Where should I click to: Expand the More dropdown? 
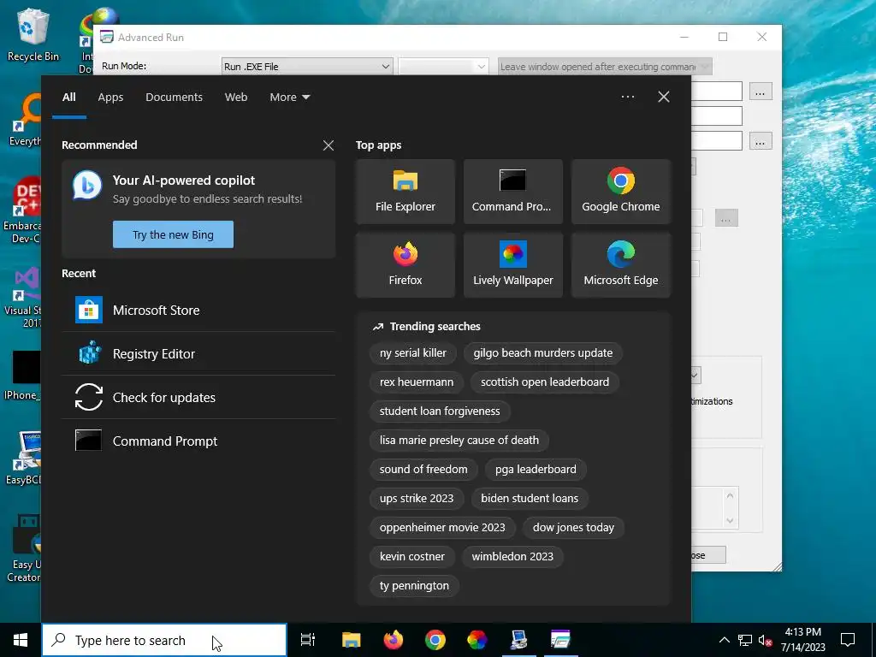[x=289, y=98]
